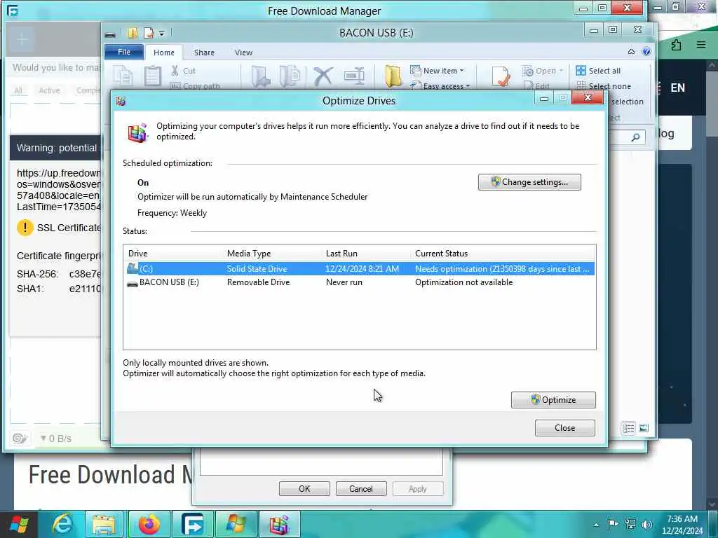Image resolution: width=718 pixels, height=538 pixels.
Task: Click the snail mode icon in Free Download Manager
Action: (19, 439)
